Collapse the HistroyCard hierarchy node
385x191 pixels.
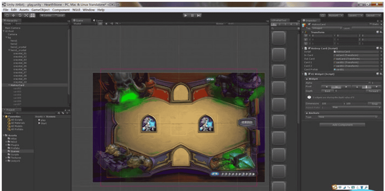9,85
